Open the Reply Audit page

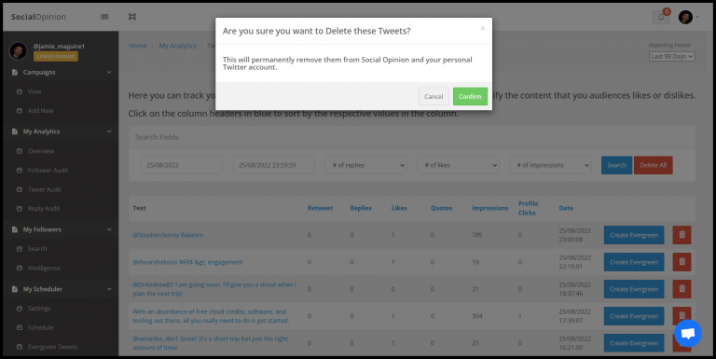[x=44, y=208]
